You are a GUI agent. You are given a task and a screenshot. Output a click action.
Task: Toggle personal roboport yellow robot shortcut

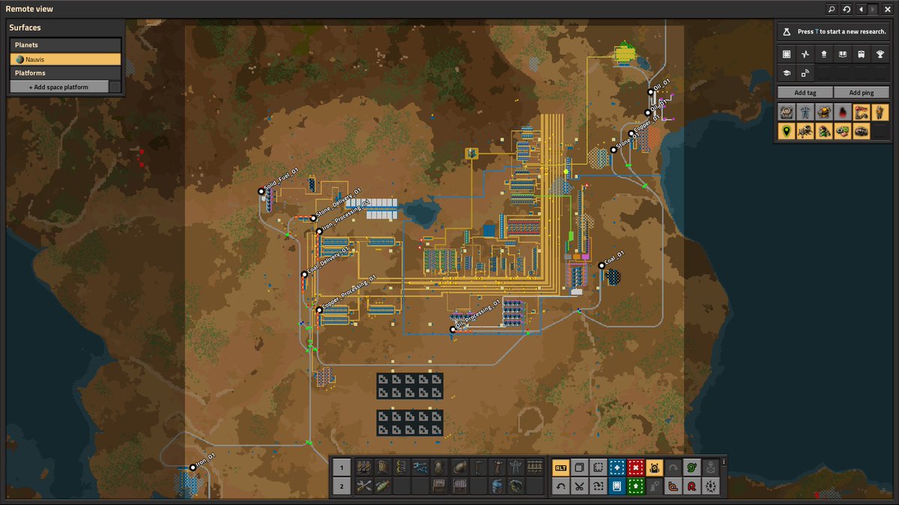click(x=654, y=468)
